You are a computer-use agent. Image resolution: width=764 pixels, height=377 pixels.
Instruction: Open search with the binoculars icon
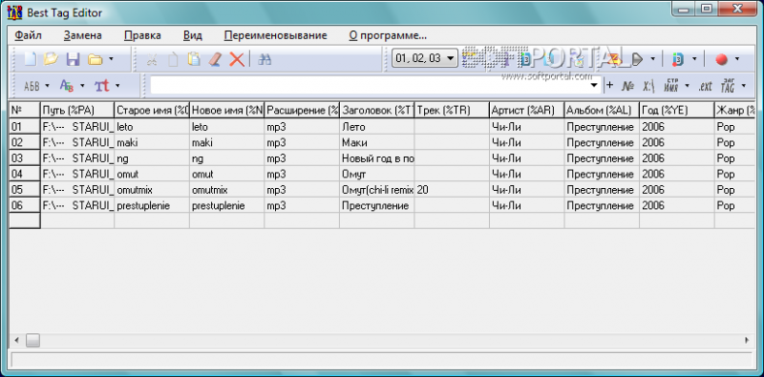[265, 59]
